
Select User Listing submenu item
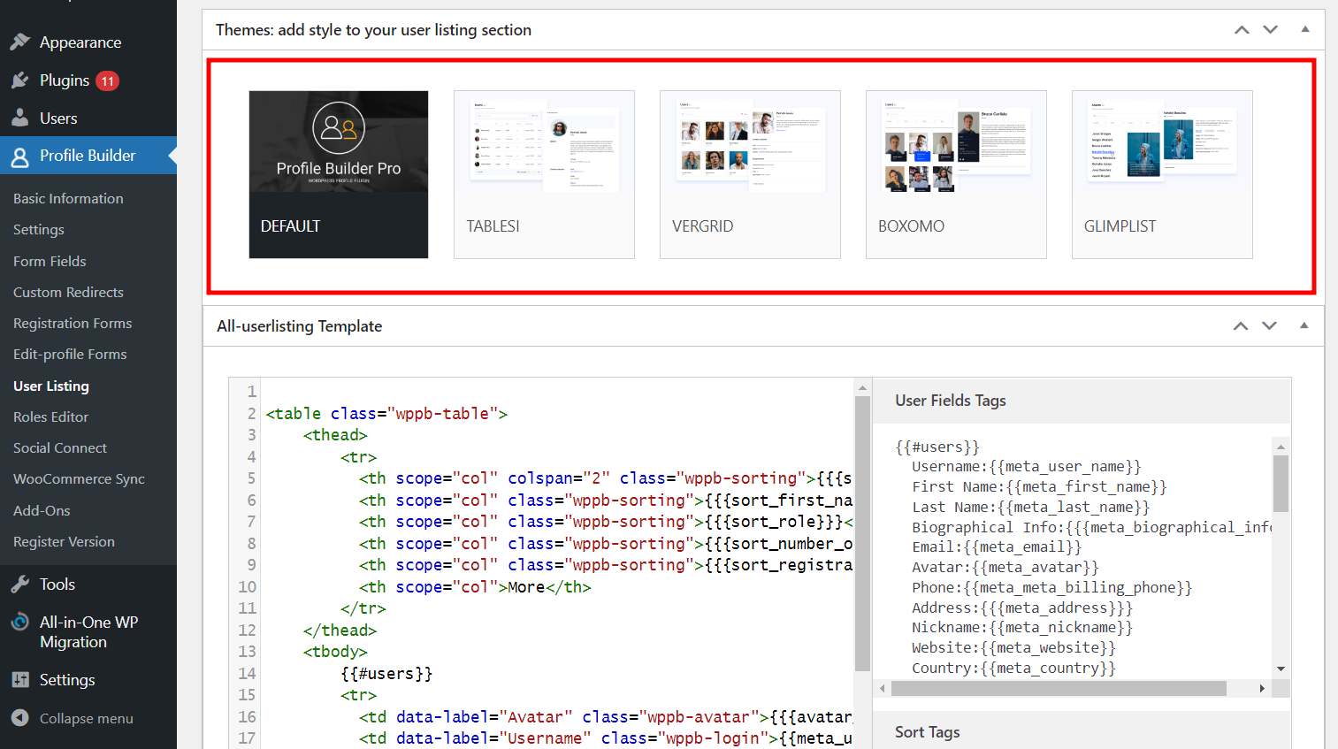[x=51, y=386]
